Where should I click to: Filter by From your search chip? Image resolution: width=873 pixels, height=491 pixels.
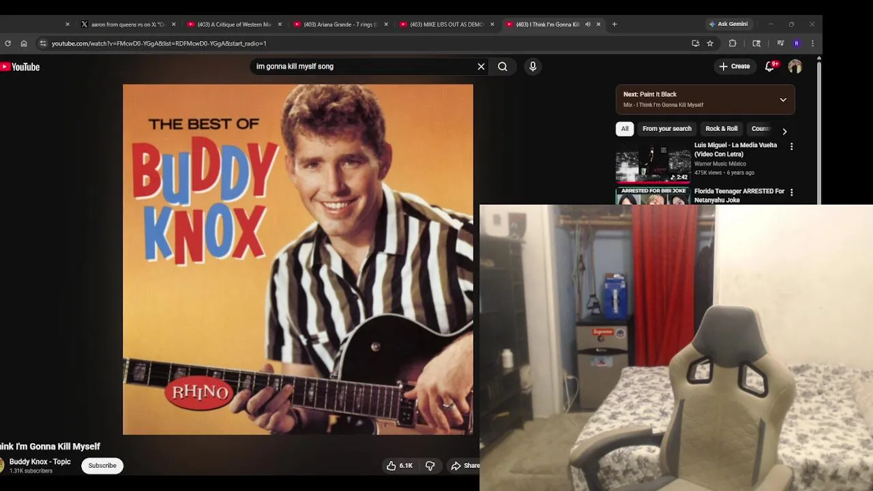667,129
